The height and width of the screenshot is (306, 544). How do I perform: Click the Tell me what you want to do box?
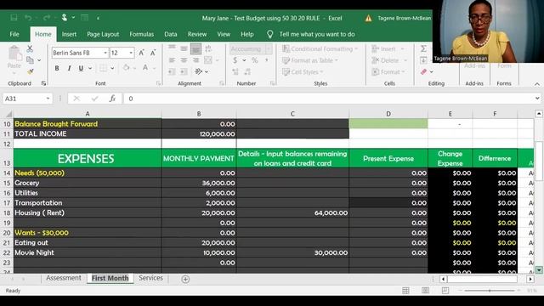click(317, 34)
